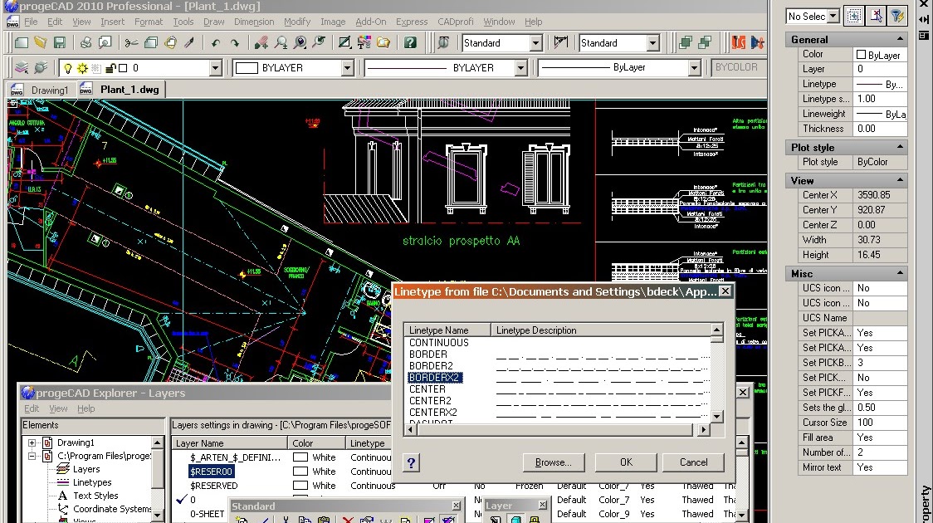Image resolution: width=933 pixels, height=523 pixels.
Task: Click the help button in Linetype dialog
Action: point(411,463)
